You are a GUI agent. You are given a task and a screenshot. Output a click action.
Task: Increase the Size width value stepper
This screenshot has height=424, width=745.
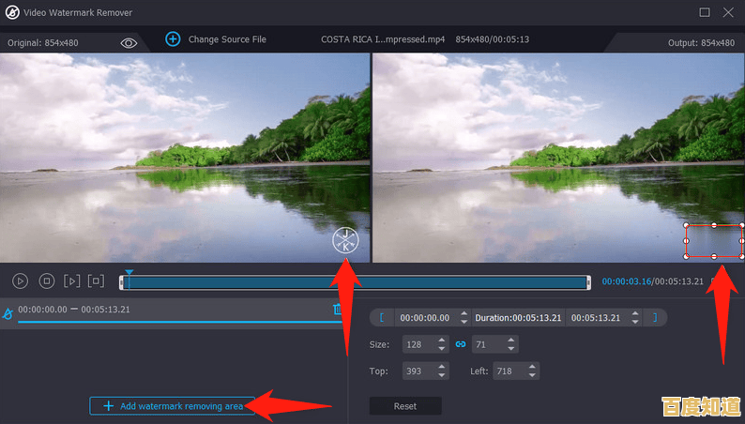(442, 341)
